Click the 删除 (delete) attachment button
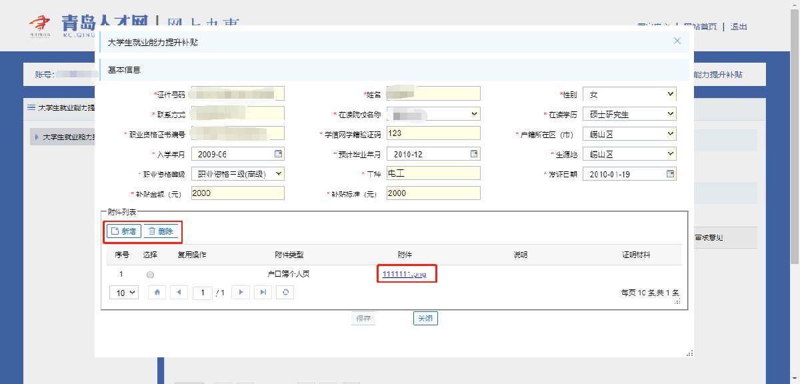The height and width of the screenshot is (384, 800). click(x=161, y=231)
